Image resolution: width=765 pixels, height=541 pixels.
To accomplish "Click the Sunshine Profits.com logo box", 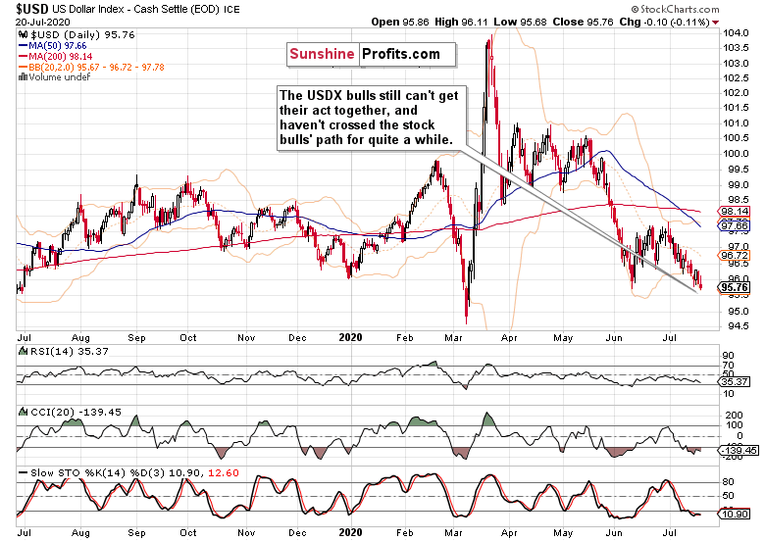I will tap(372, 54).
